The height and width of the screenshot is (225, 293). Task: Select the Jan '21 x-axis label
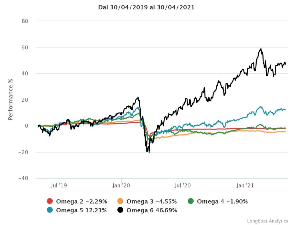tap(245, 186)
